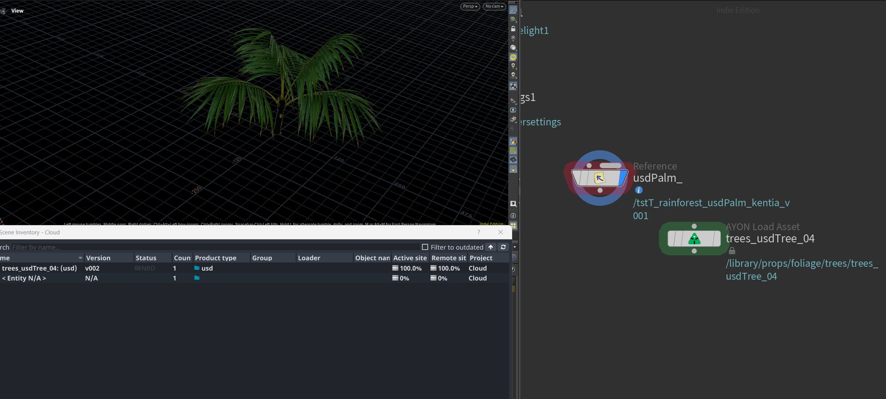Click the Loader column header
This screenshot has height=399, width=886.
pos(324,258)
